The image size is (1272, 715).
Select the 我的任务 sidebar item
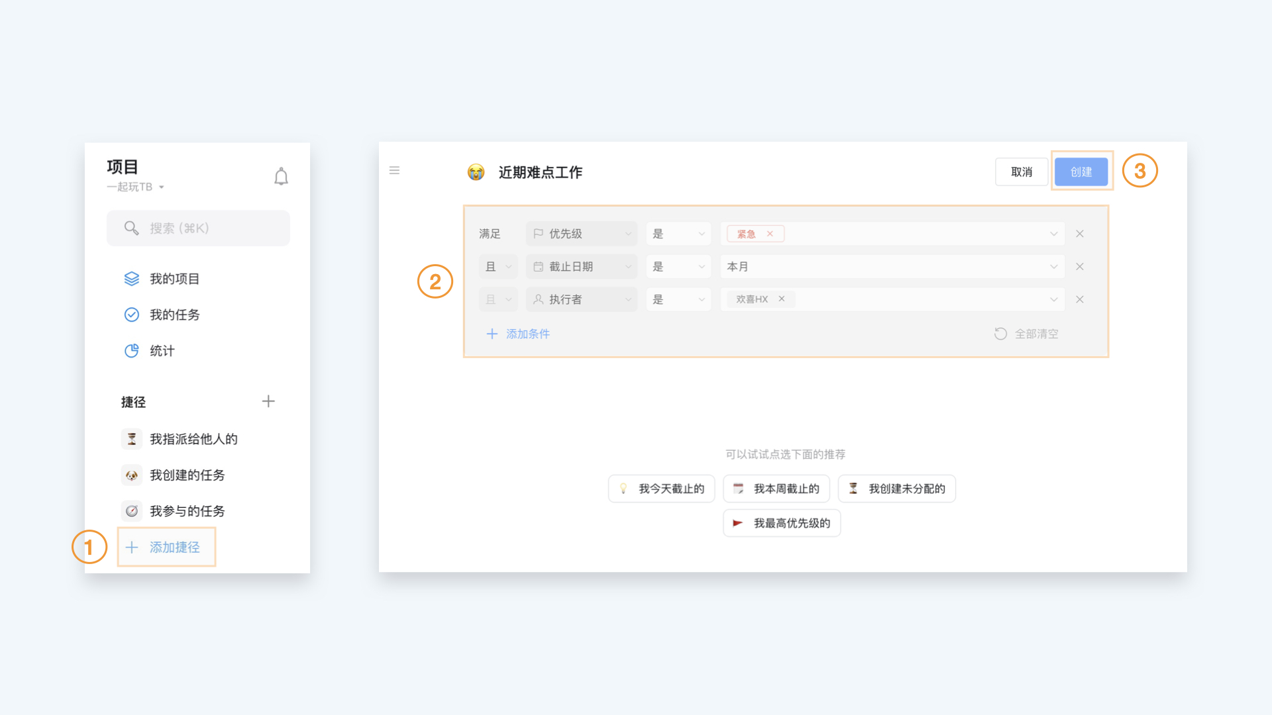pos(174,314)
